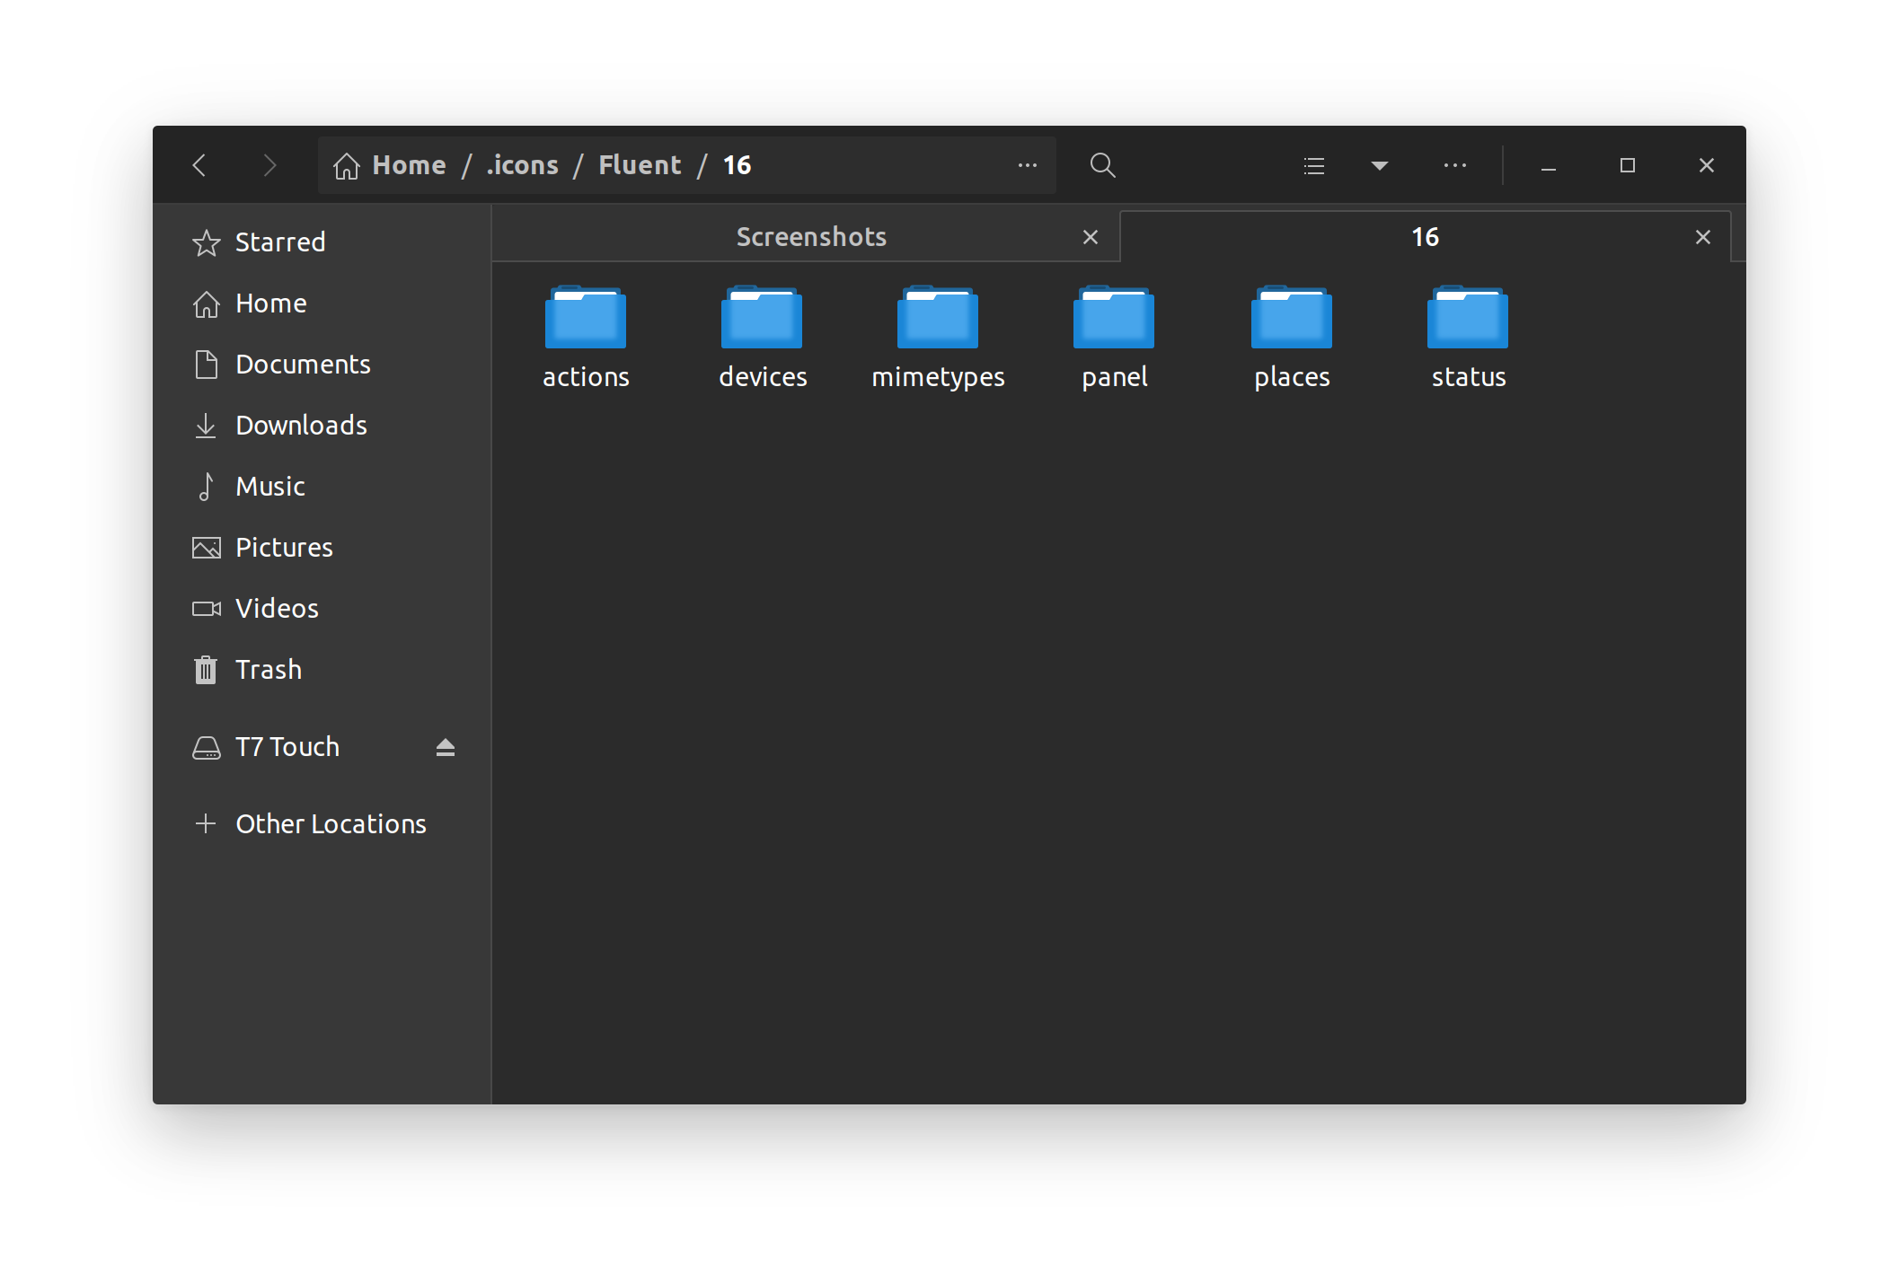Open Other Locations in the sidebar
The image size is (1899, 1284).
pos(330,824)
